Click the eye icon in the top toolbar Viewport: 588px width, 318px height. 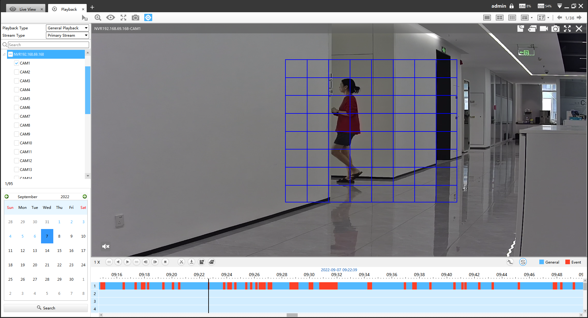[111, 18]
